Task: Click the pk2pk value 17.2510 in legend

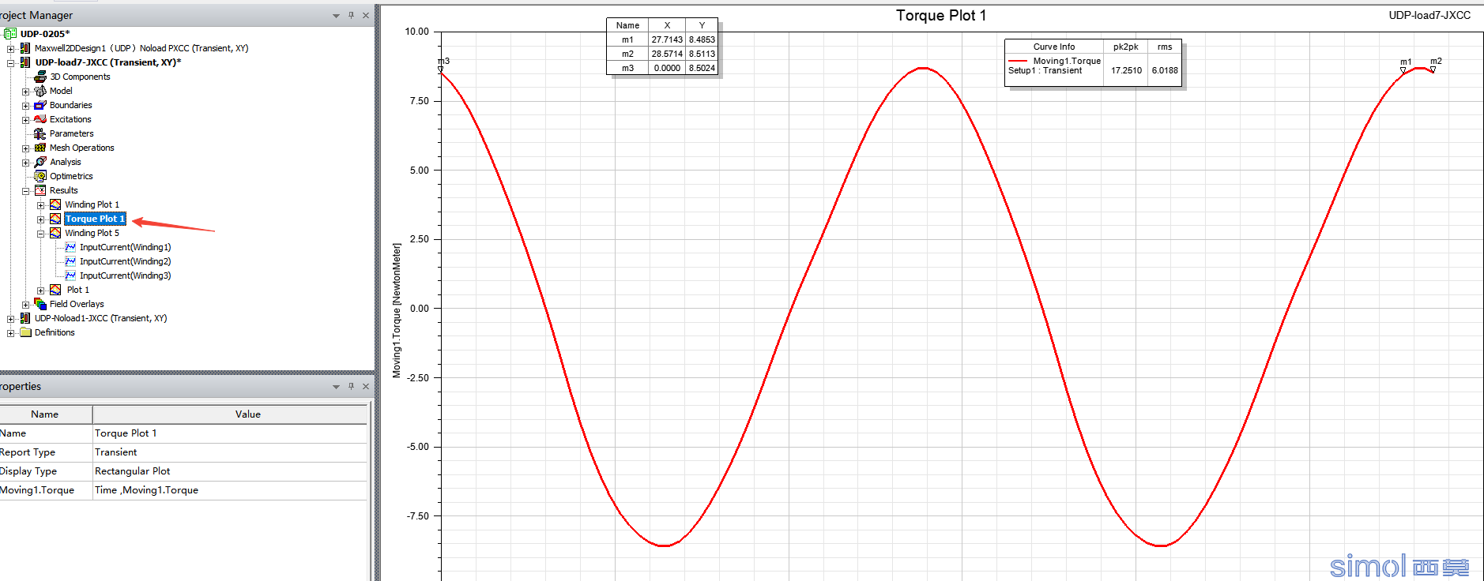Action: pos(1126,70)
